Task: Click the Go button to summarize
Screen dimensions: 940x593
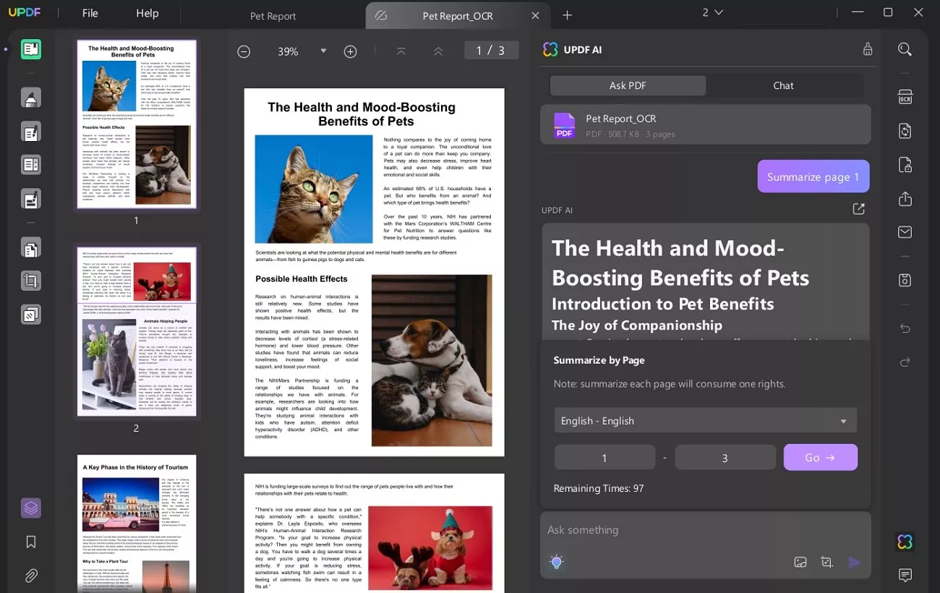Action: 821,457
